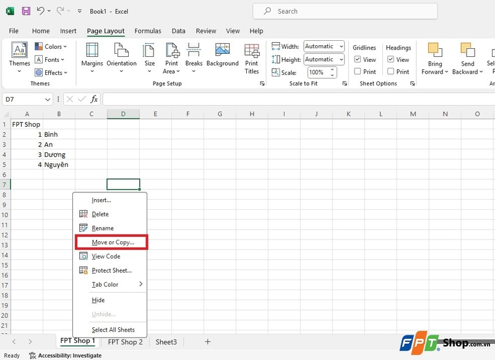The image size is (495, 360).
Task: Open the Help tab
Action: [x=256, y=31]
